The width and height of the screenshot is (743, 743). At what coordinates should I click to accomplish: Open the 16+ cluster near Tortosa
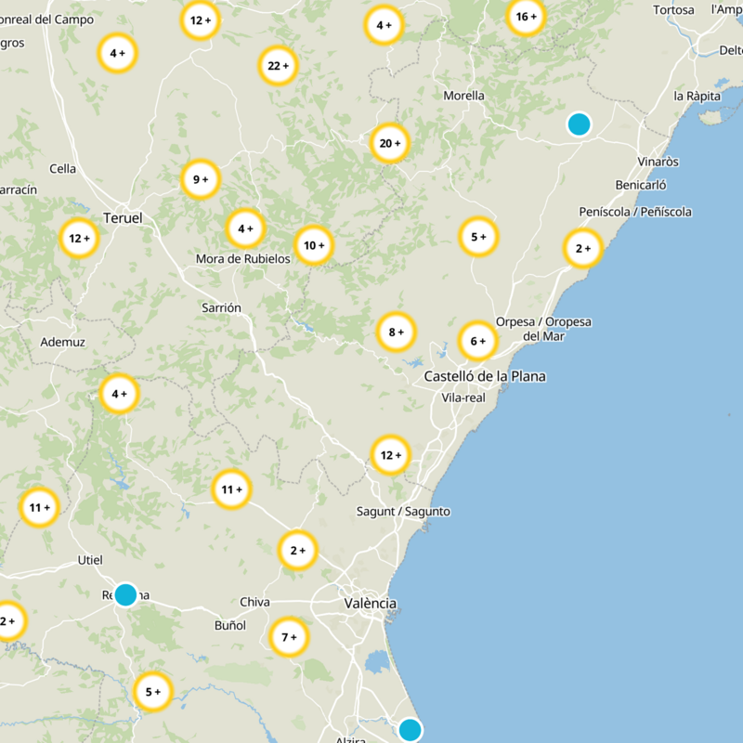(x=525, y=17)
